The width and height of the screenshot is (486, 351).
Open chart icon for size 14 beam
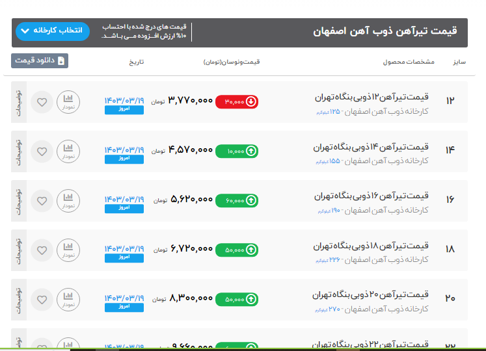(x=68, y=151)
